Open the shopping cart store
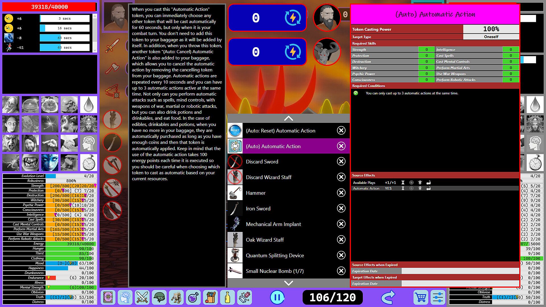The height and width of the screenshot is (307, 546). click(421, 298)
